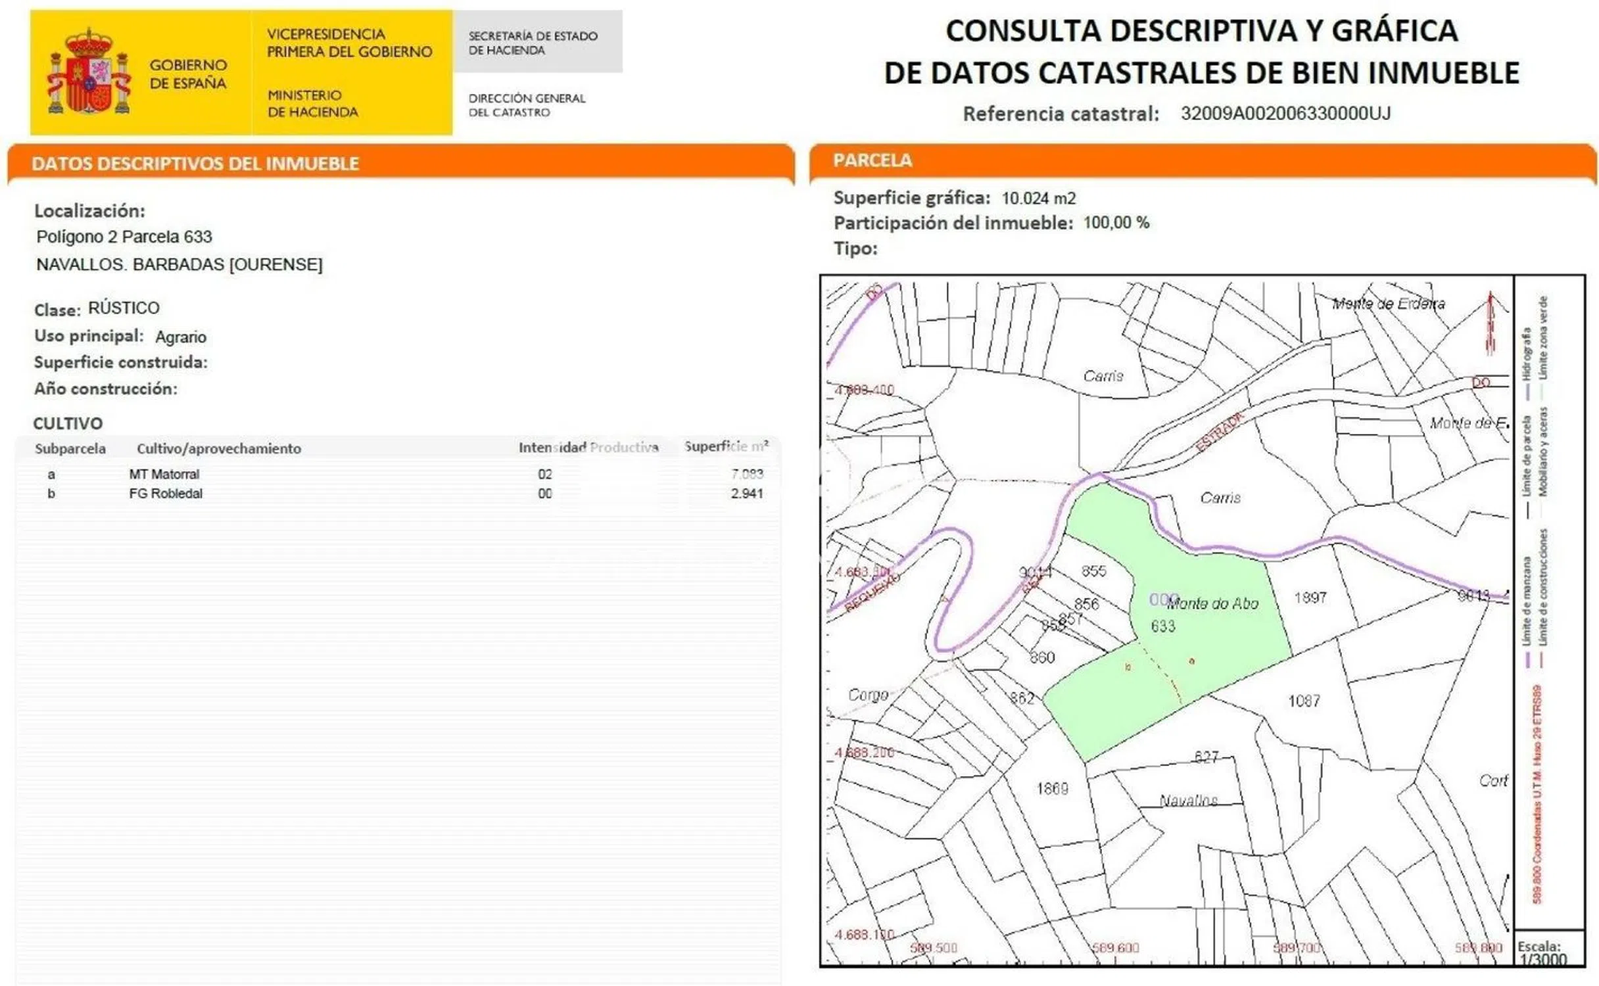Click parcel 1897 on the map

[x=1310, y=598]
